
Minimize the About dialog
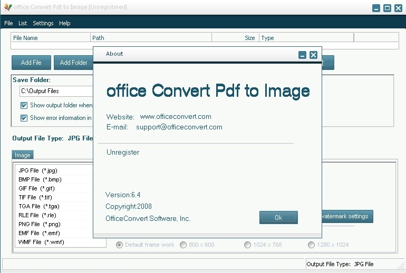tap(302, 55)
